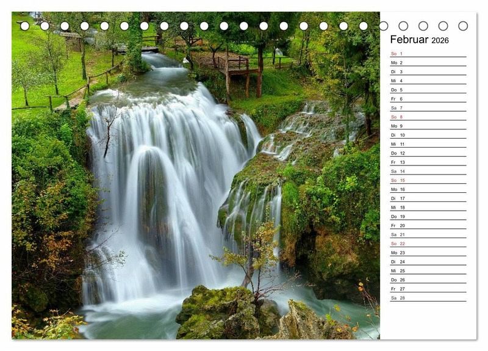Image resolution: width=488 pixels, height=351 pixels.
Task: Select day row So 1
Action: pos(428,54)
